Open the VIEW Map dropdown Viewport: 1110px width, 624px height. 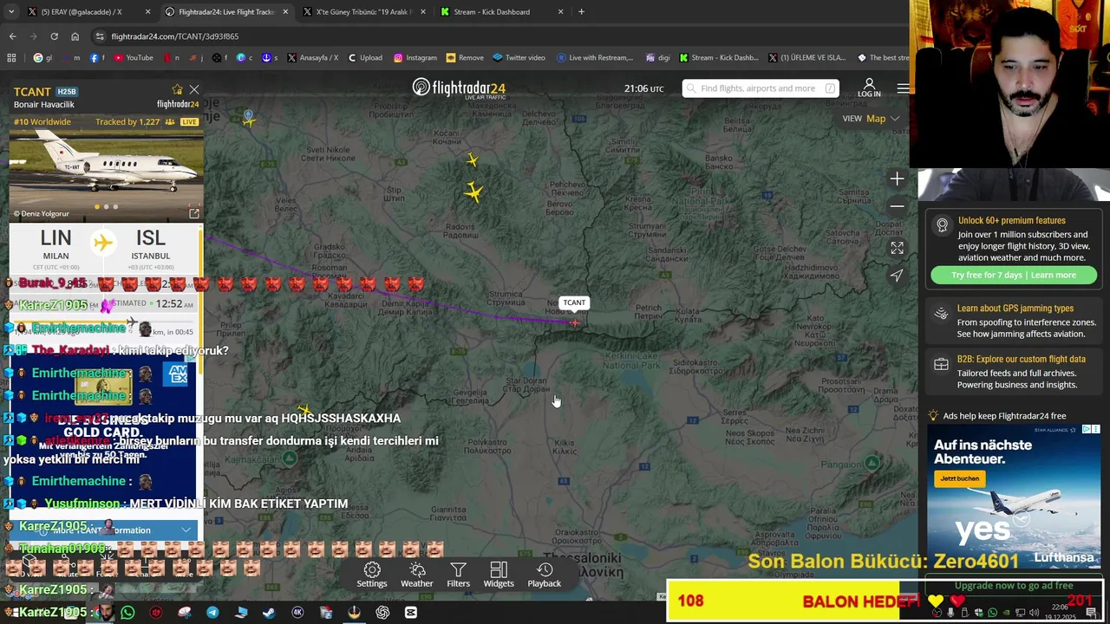pyautogui.click(x=871, y=119)
